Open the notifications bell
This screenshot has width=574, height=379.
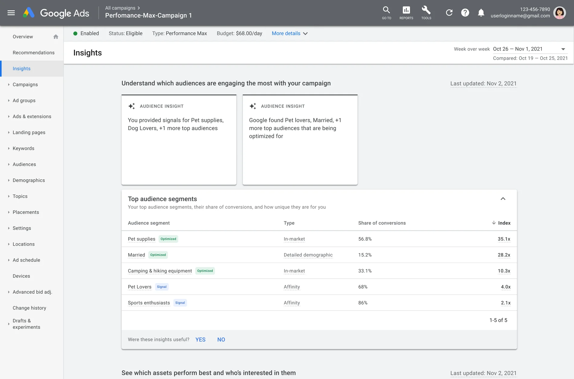(x=481, y=13)
